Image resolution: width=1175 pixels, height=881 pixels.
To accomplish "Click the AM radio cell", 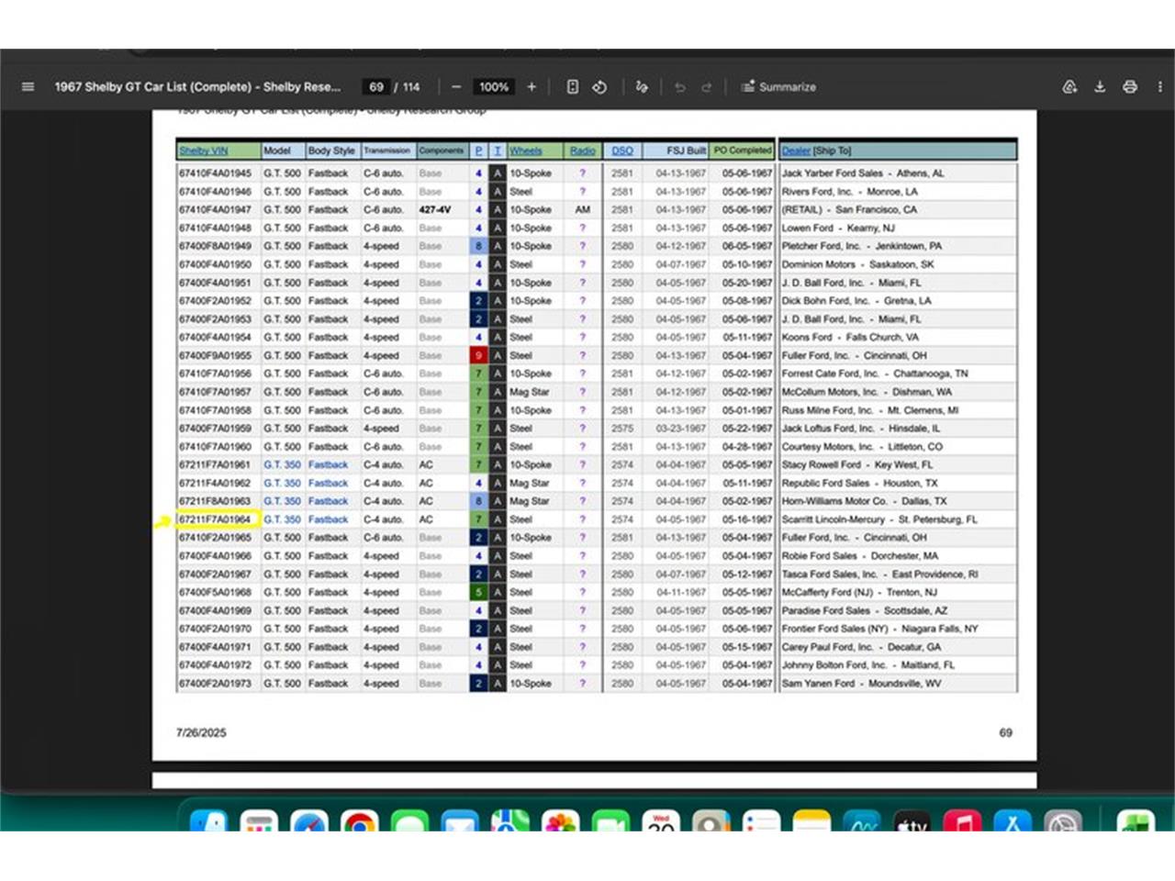I will tap(582, 210).
